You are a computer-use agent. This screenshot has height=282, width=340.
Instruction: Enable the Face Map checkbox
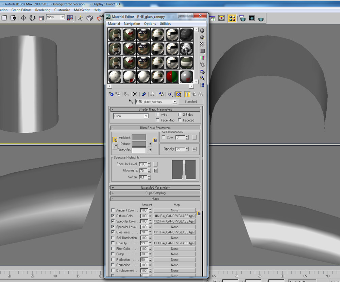pos(158,120)
